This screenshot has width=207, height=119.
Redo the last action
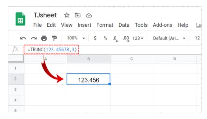pos(34,38)
